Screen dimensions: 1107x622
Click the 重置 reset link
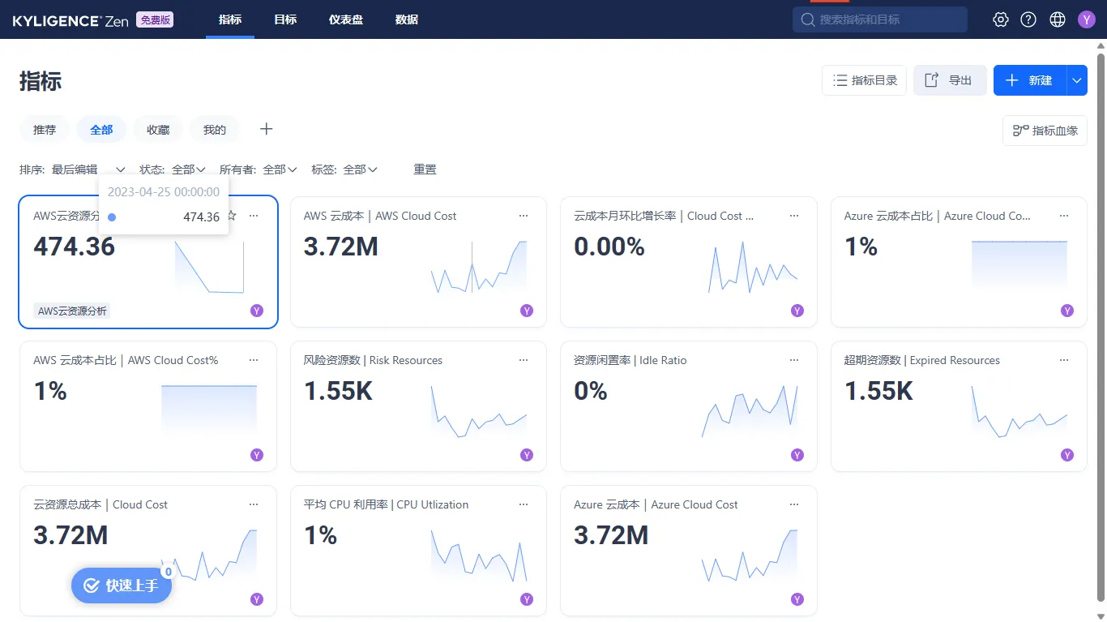(x=425, y=169)
